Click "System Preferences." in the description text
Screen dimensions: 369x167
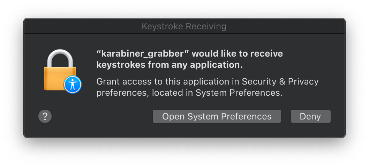239,93
